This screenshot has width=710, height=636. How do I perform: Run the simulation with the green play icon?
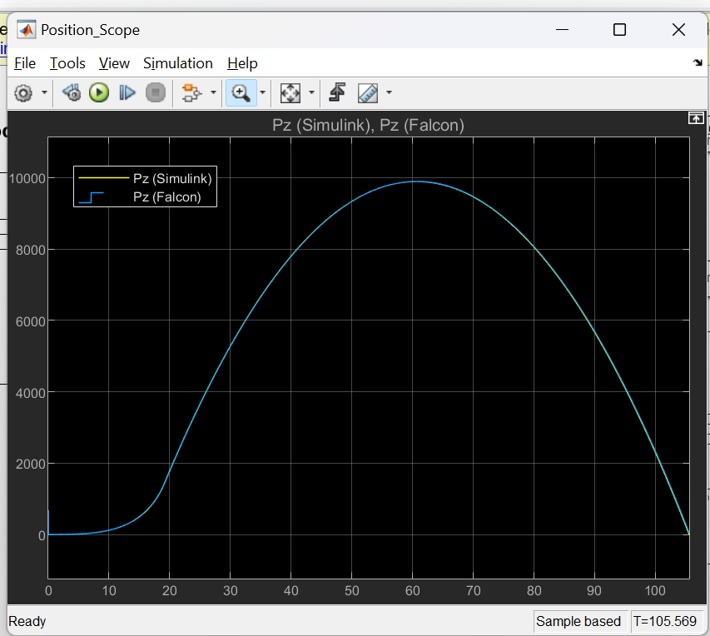pos(98,92)
